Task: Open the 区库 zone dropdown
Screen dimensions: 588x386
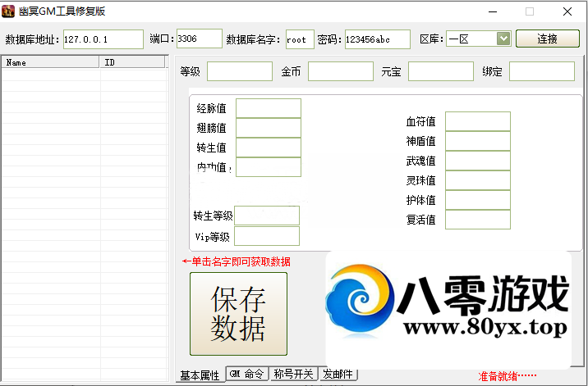Action: click(503, 39)
